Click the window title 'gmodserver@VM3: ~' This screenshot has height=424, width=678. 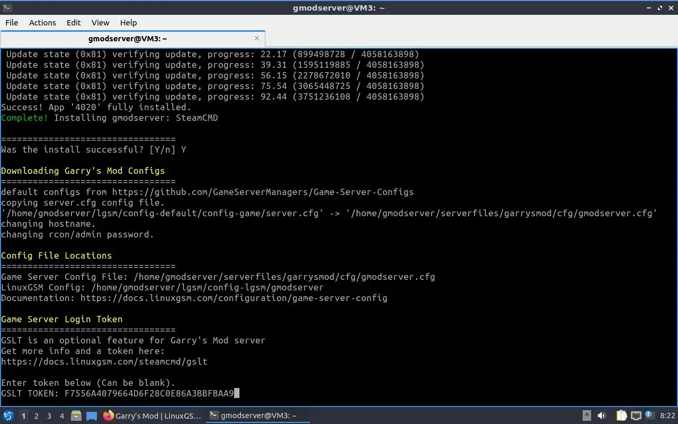(x=339, y=8)
